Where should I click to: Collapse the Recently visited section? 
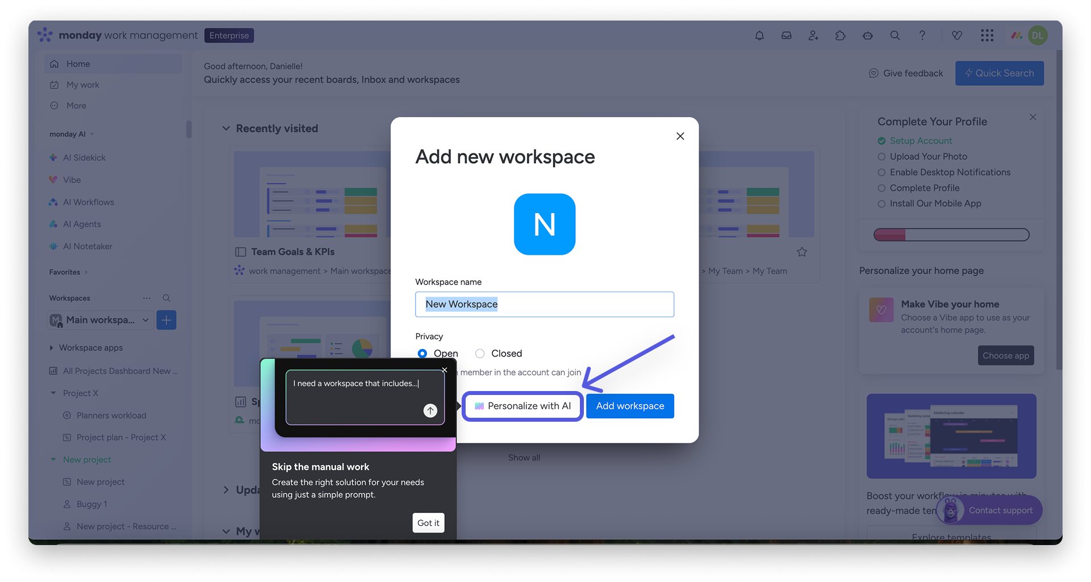coord(226,128)
